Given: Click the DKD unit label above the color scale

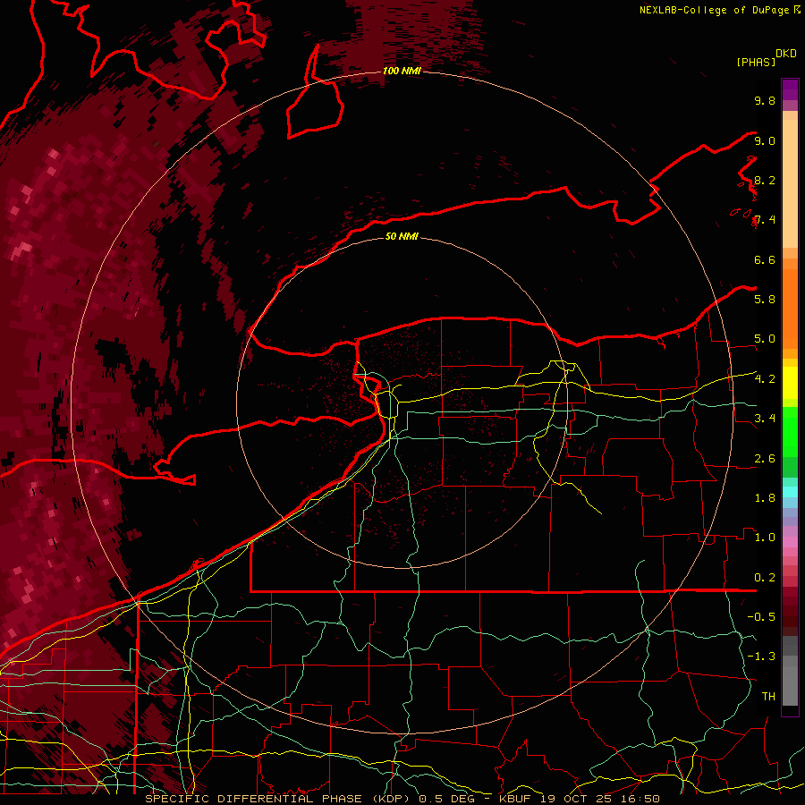Looking at the screenshot, I should point(786,54).
